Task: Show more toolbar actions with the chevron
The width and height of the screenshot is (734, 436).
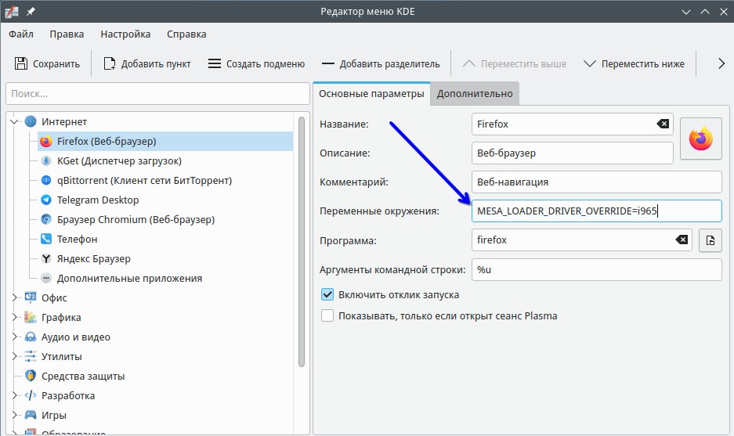Action: tap(721, 63)
